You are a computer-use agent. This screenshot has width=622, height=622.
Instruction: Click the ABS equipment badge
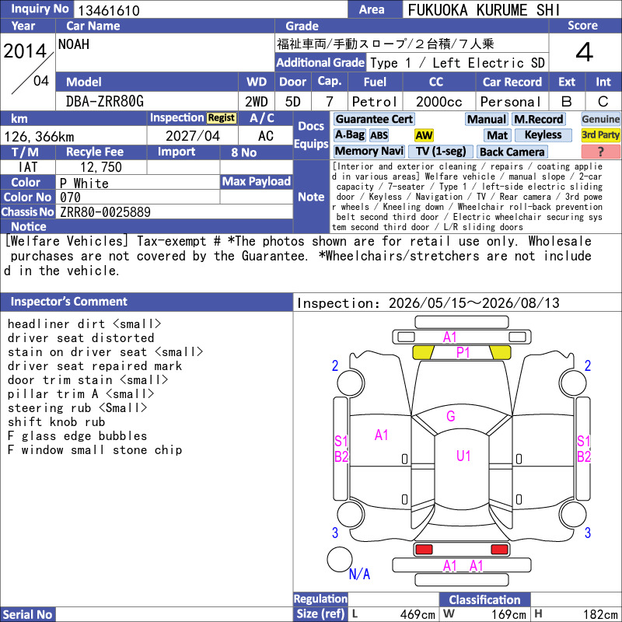tap(379, 135)
